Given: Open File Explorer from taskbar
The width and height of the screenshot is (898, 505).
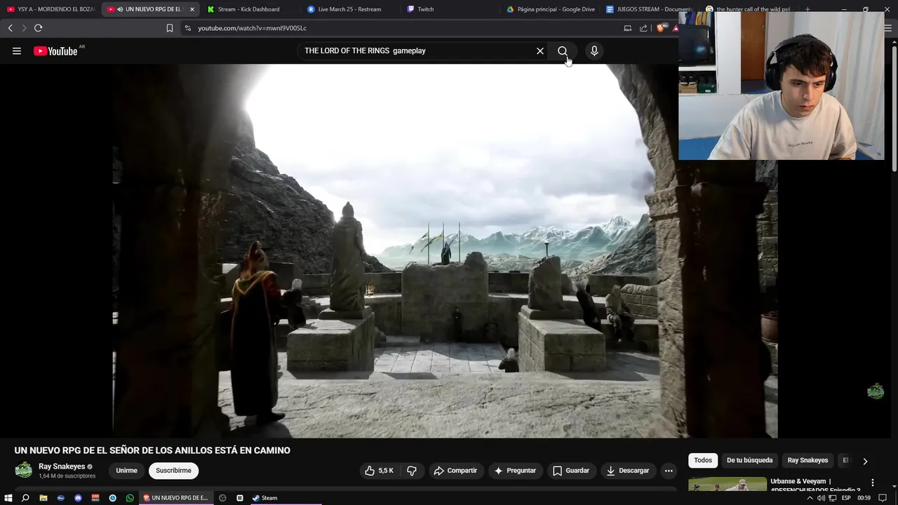Looking at the screenshot, I should click(x=43, y=498).
